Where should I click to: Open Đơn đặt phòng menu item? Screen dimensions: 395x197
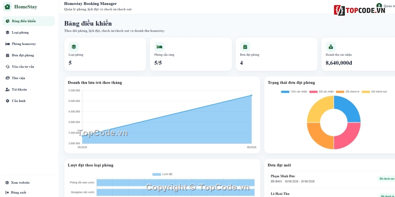(x=29, y=55)
